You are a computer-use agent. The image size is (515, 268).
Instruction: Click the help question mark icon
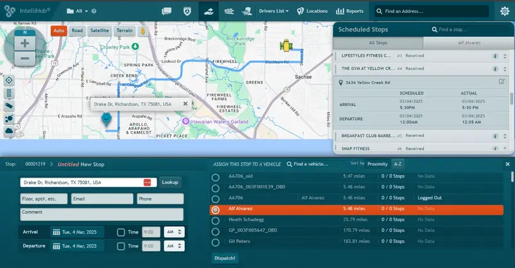(x=94, y=11)
